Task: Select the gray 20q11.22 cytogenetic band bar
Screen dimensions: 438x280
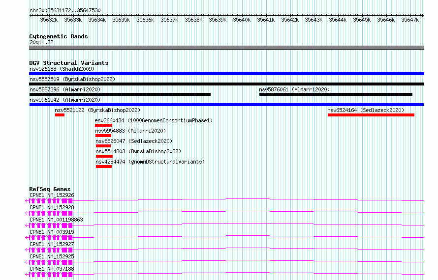Action: point(226,48)
